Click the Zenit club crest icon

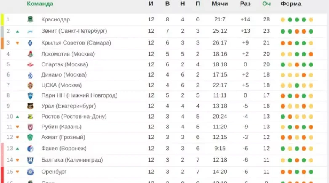(x=30, y=31)
